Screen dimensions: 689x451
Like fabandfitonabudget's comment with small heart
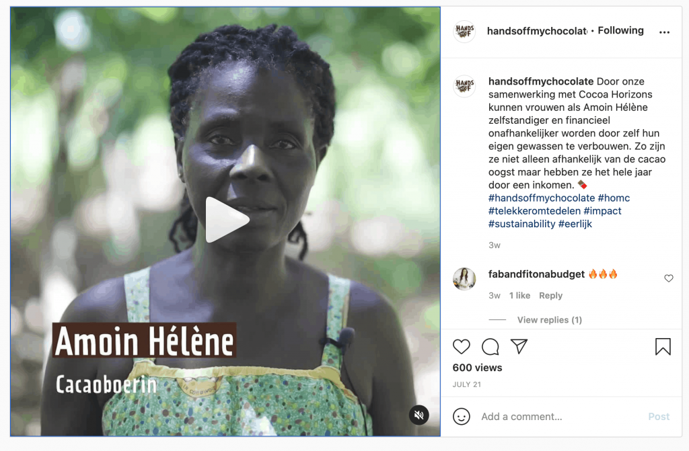(669, 278)
